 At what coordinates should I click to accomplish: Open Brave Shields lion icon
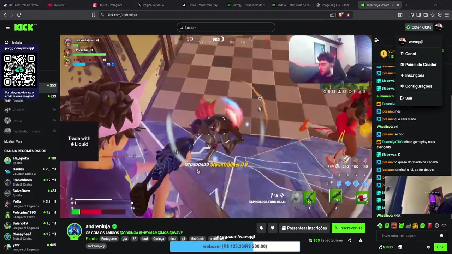pyautogui.click(x=340, y=15)
